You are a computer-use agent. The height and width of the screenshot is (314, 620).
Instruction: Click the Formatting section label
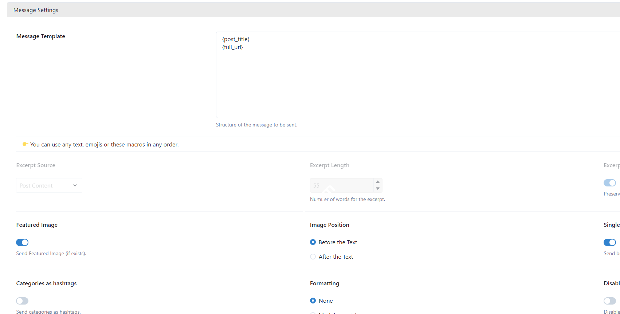pos(324,283)
